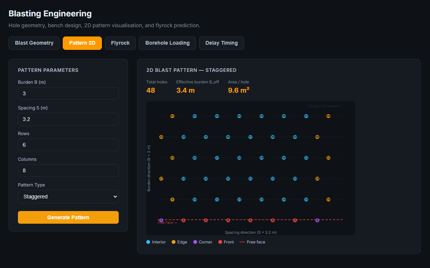The width and height of the screenshot is (430, 268).
Task: Open the Blast Geometry tab
Action: [x=34, y=43]
